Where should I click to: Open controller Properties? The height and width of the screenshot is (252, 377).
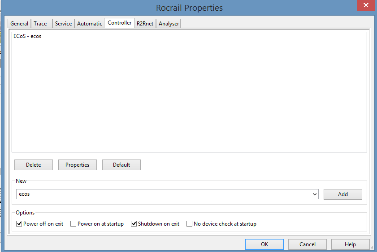coord(77,165)
